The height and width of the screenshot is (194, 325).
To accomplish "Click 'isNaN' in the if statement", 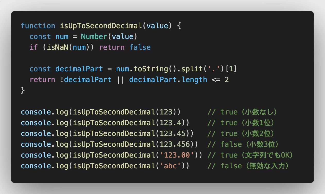I will [58, 47].
